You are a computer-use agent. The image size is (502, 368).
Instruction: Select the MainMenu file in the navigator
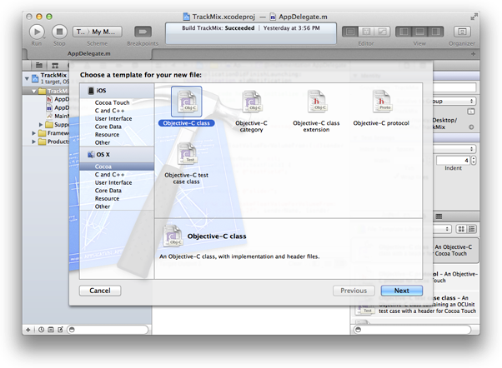(58, 116)
